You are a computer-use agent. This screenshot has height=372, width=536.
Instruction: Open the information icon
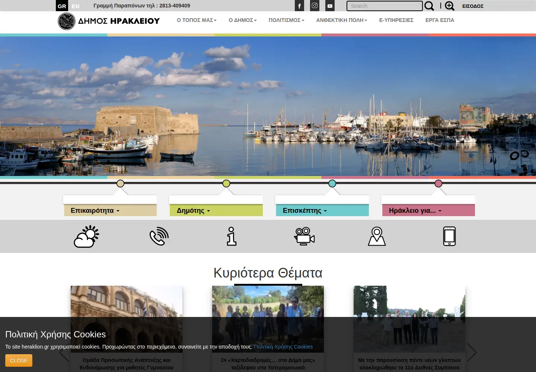point(232,236)
